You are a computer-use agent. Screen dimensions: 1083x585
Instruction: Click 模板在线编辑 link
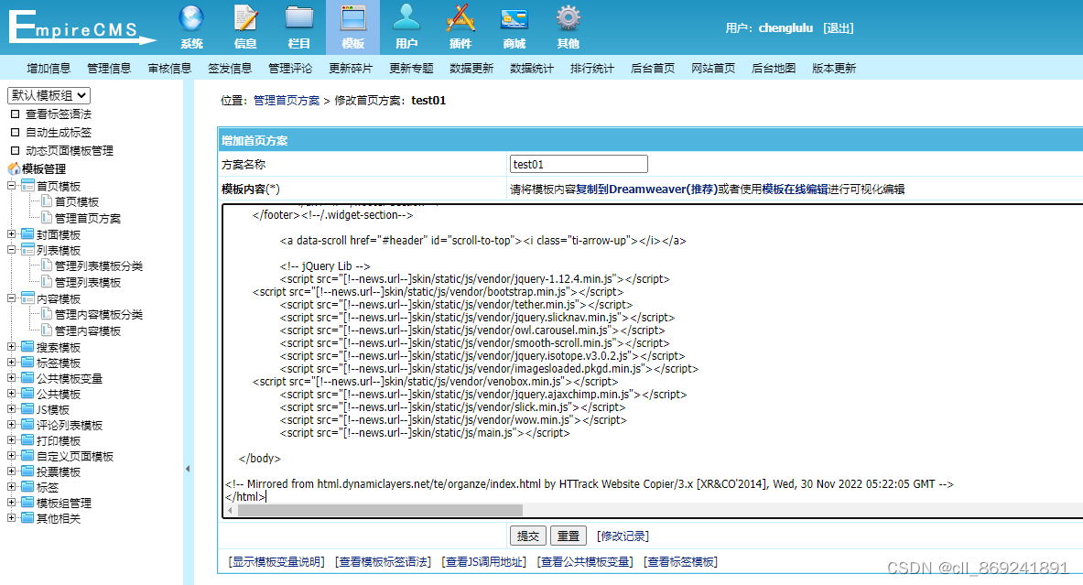[x=795, y=190]
